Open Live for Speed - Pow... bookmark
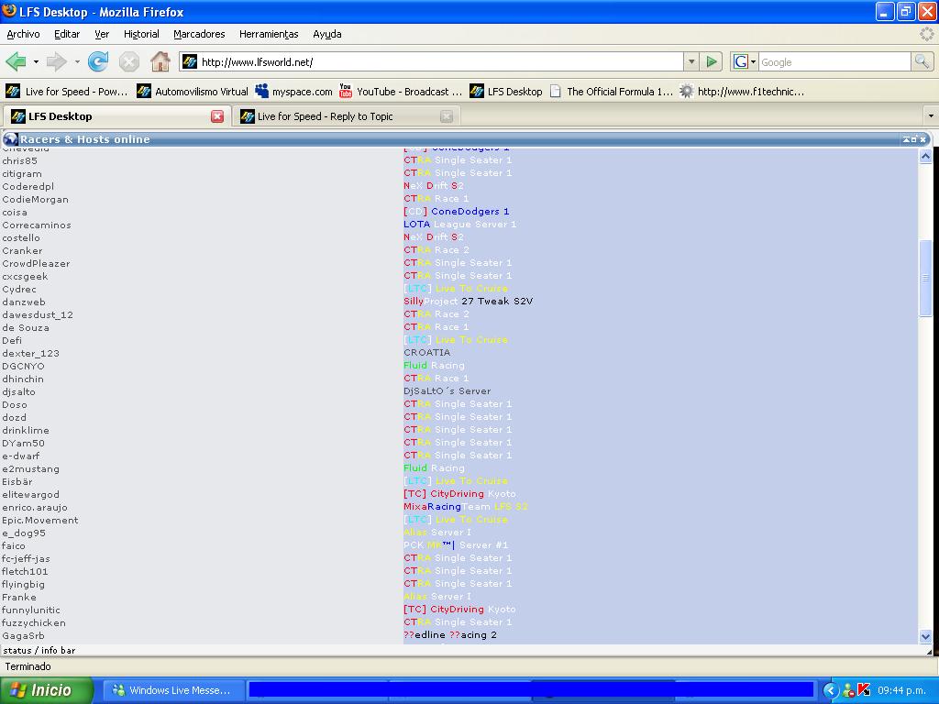This screenshot has height=704, width=939. [66, 92]
